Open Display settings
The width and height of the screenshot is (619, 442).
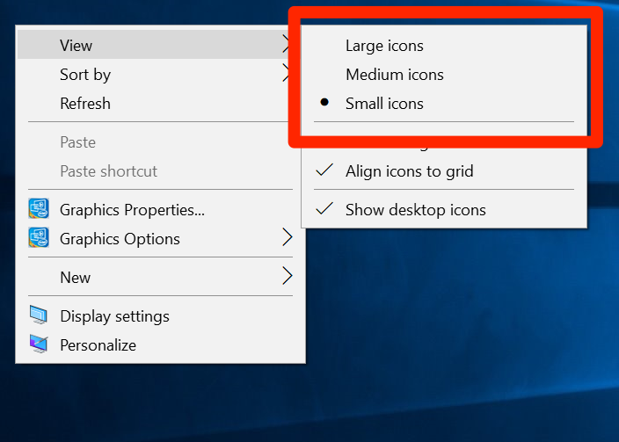point(160,316)
